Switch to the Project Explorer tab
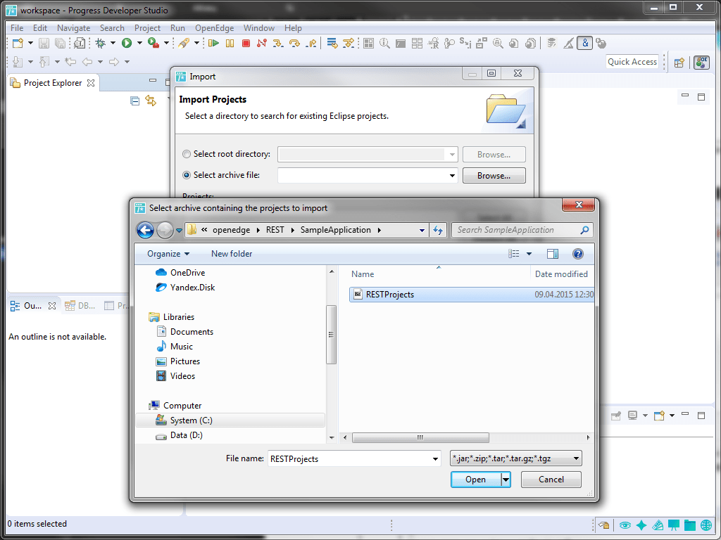This screenshot has width=721, height=540. tap(52, 83)
